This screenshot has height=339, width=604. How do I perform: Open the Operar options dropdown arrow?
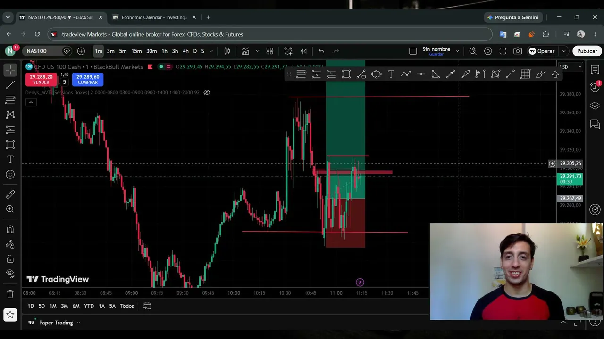563,51
